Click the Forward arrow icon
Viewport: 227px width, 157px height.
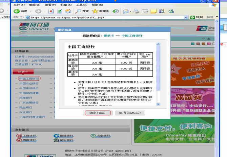tap(38, 11)
